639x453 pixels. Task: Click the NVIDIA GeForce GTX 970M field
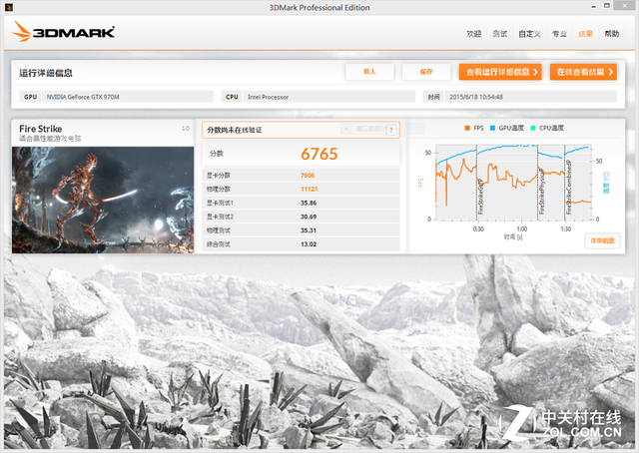tap(128, 97)
